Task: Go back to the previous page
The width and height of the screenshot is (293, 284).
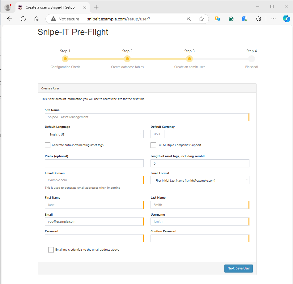Action: tap(10, 19)
